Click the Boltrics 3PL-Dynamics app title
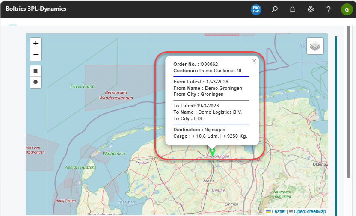The width and height of the screenshot is (356, 216). (36, 9)
